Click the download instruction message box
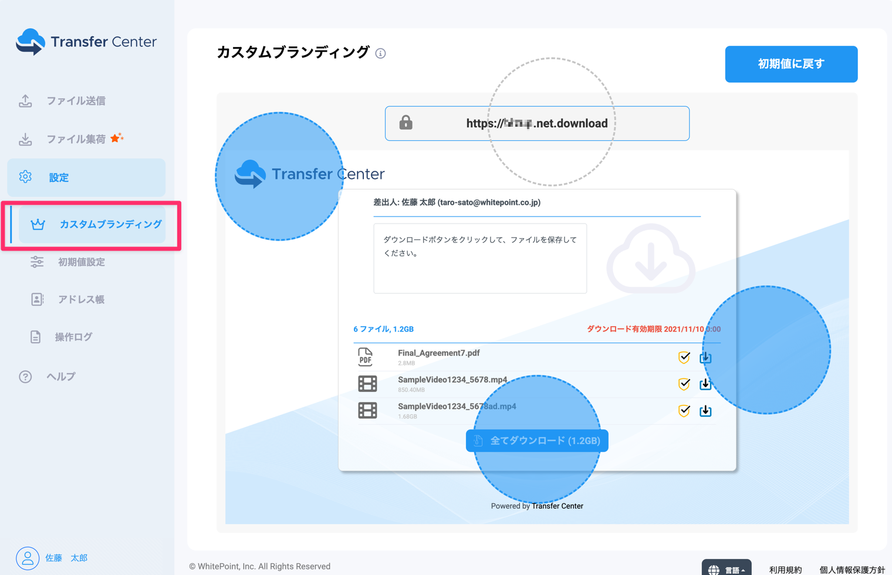This screenshot has width=892, height=575. coord(480,258)
